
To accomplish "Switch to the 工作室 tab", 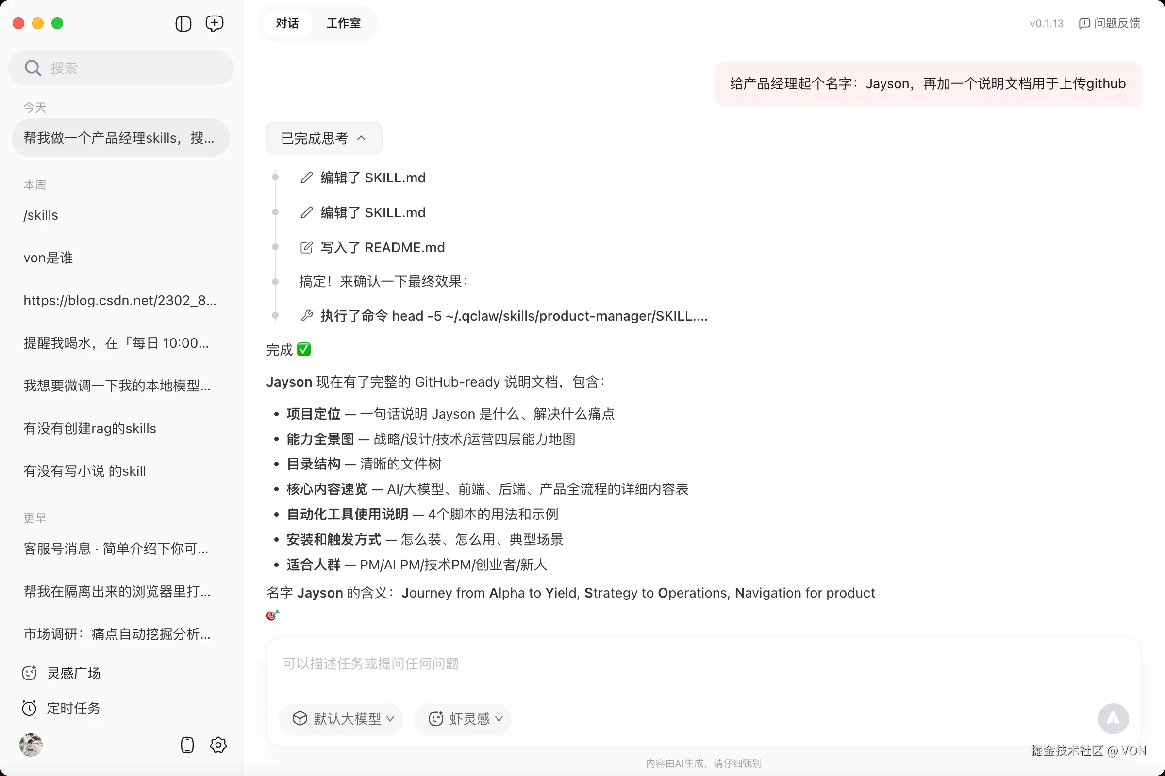I will click(343, 23).
